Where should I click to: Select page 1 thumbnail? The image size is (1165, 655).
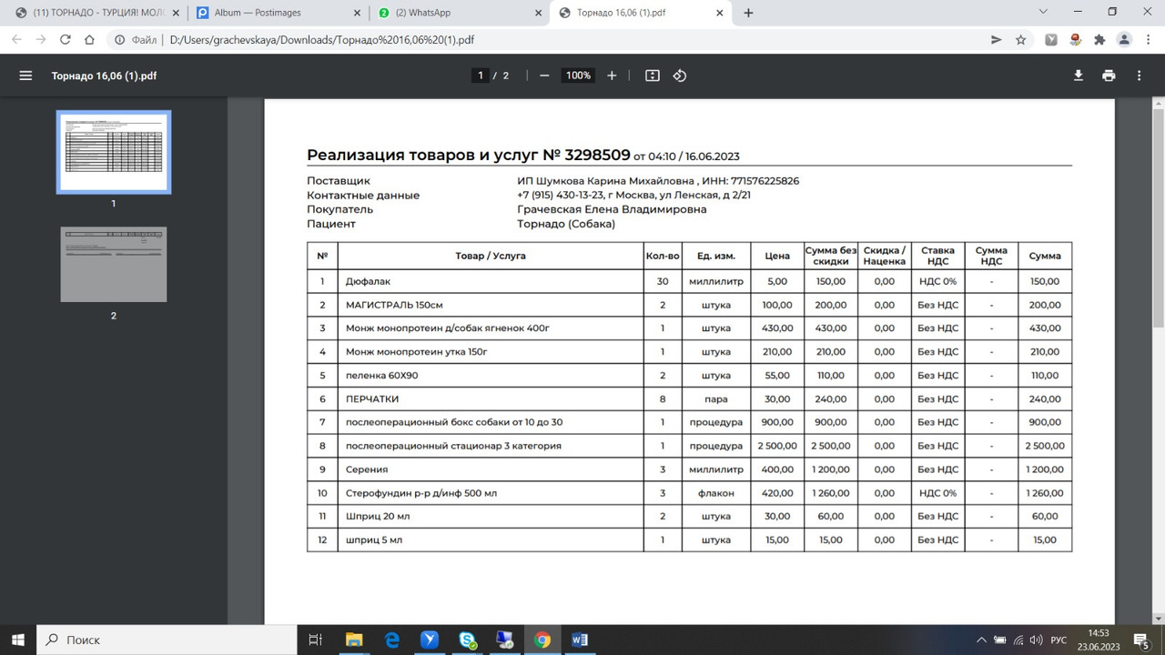(114, 152)
